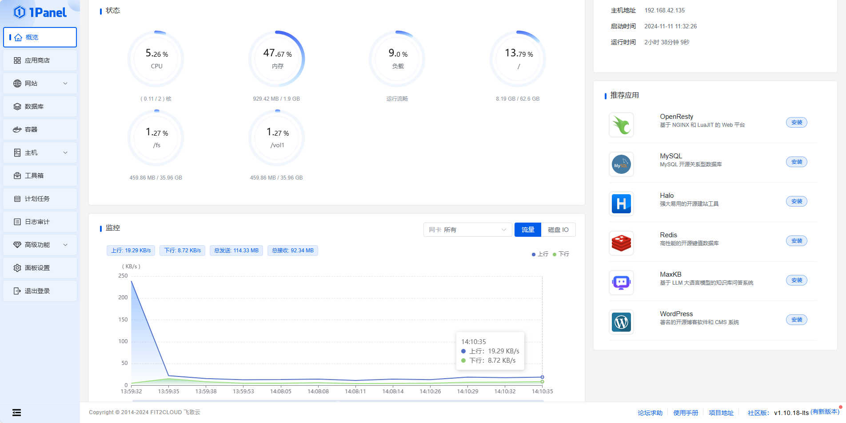The height and width of the screenshot is (423, 846).
Task: Click the 数据库 layers icon
Action: [17, 106]
